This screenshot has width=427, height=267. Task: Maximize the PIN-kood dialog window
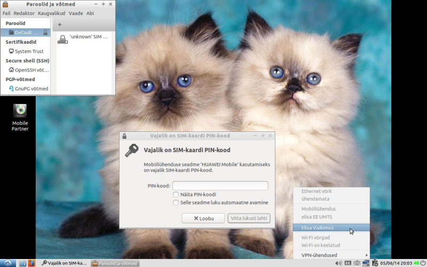(x=263, y=136)
